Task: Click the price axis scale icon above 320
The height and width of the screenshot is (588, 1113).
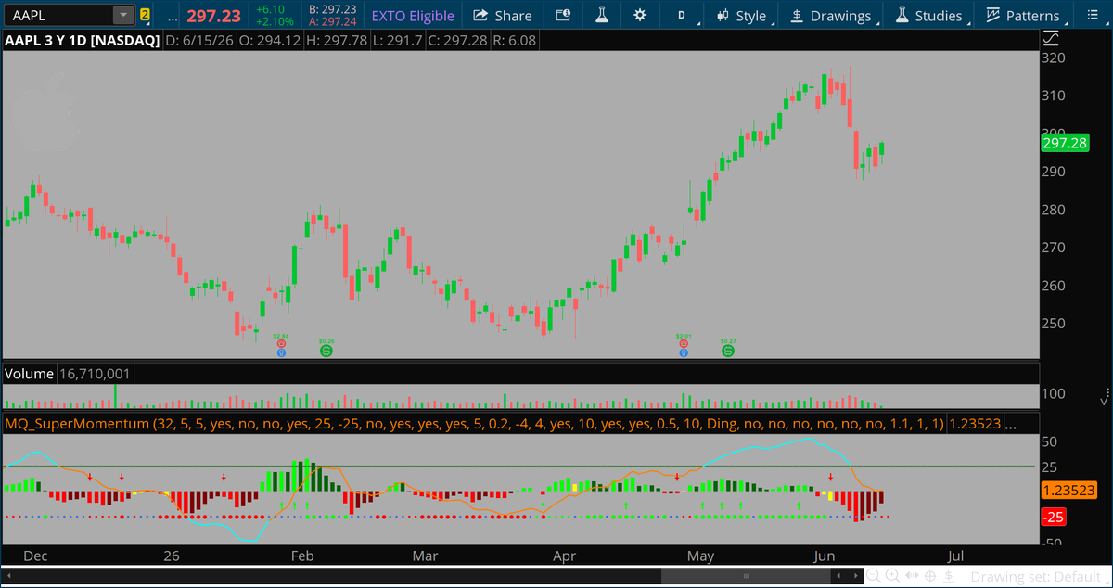Action: click(1050, 39)
